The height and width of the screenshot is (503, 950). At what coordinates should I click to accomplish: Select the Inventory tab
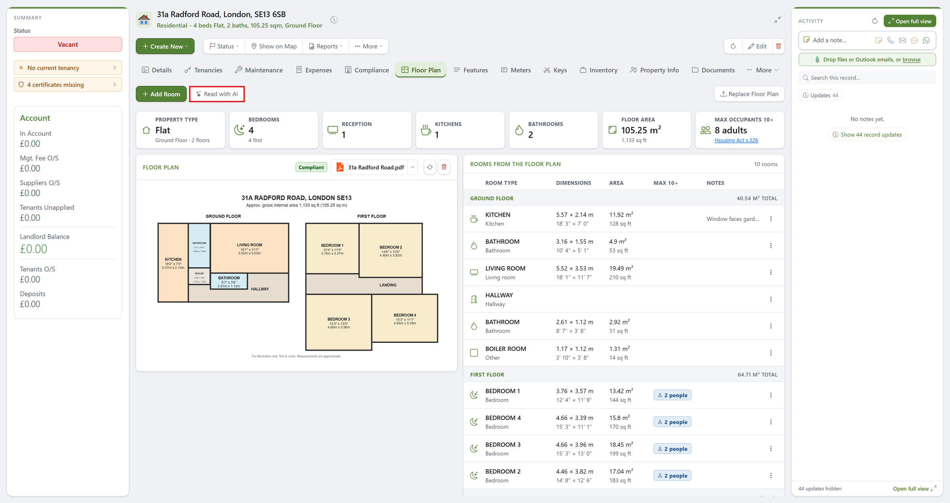(598, 70)
